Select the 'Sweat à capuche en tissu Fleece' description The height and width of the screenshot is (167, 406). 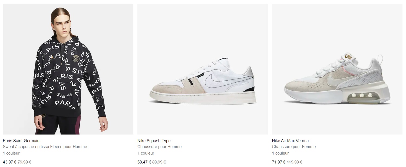click(x=45, y=147)
